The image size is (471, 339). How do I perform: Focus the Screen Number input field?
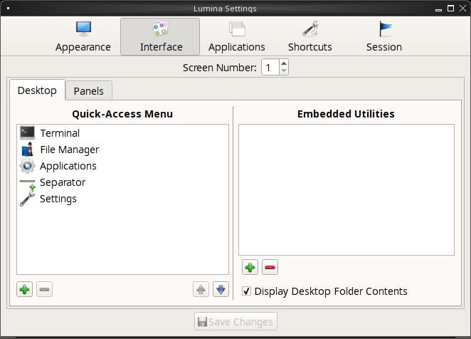270,68
